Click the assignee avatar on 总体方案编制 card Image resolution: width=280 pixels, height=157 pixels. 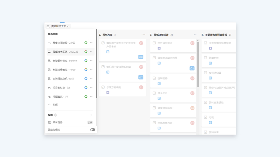(x=141, y=88)
